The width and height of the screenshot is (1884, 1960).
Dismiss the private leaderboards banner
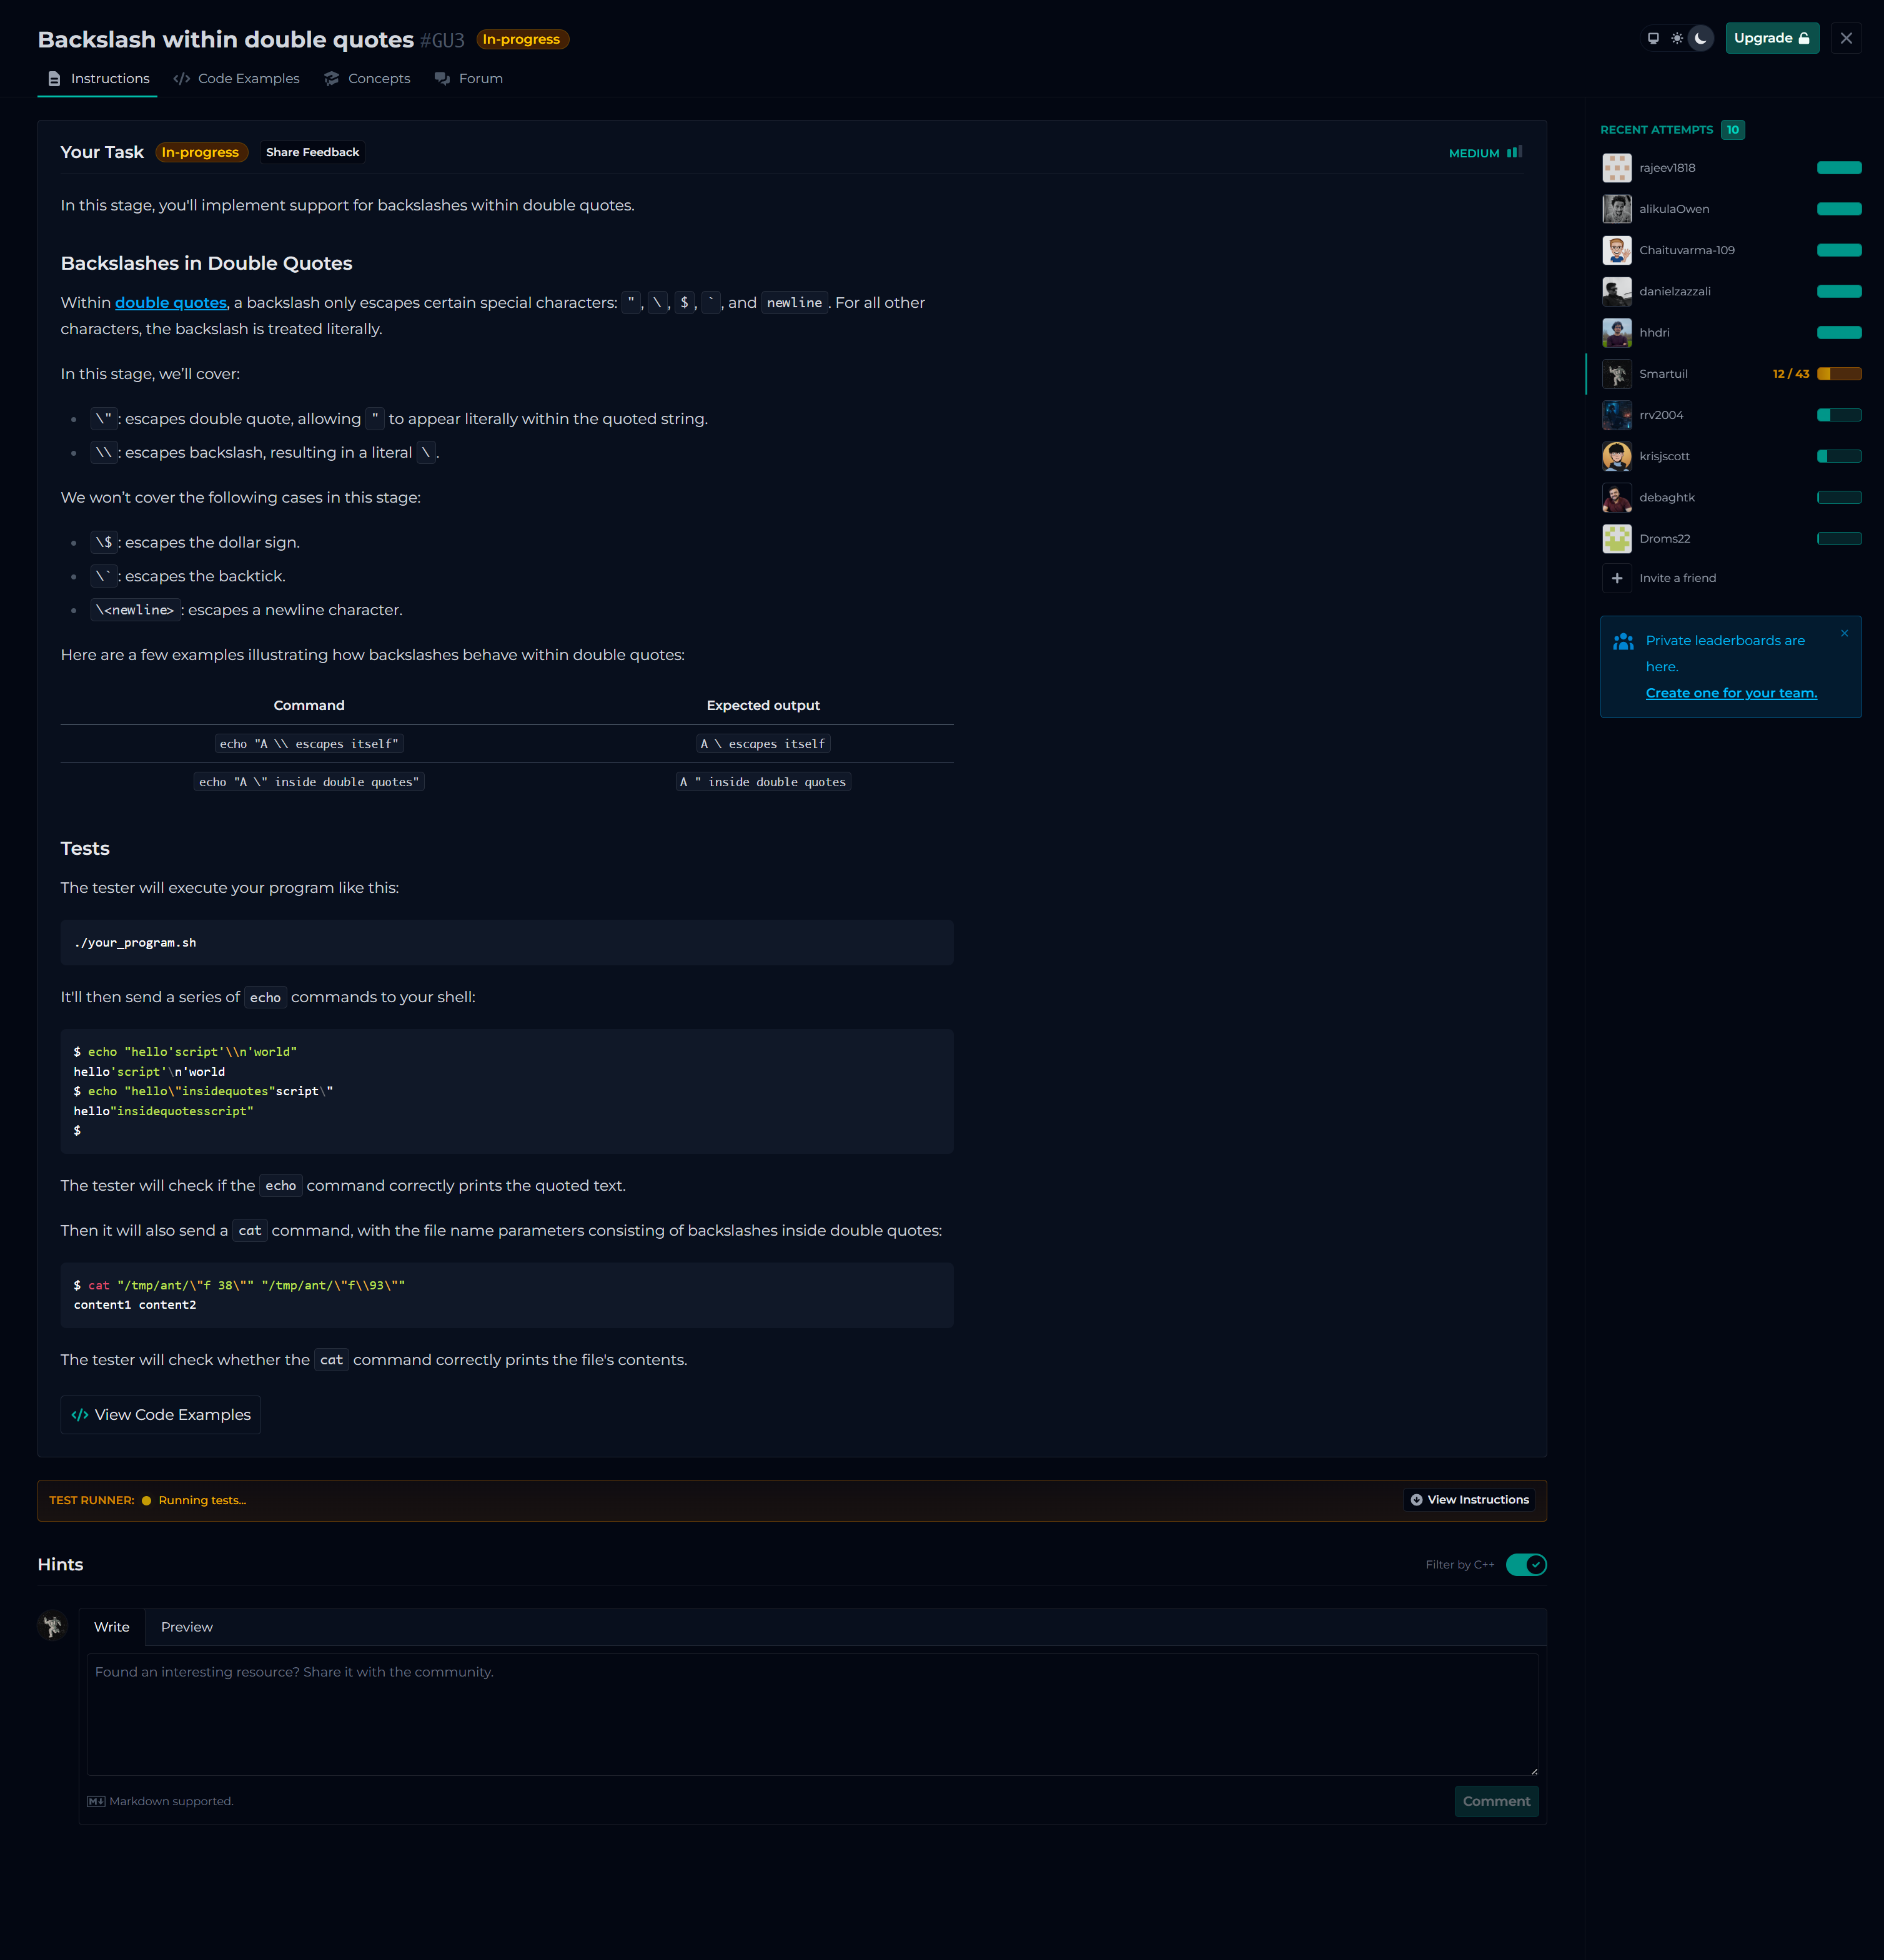(x=1844, y=633)
